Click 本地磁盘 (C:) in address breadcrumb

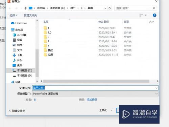pyautogui.click(x=57, y=8)
